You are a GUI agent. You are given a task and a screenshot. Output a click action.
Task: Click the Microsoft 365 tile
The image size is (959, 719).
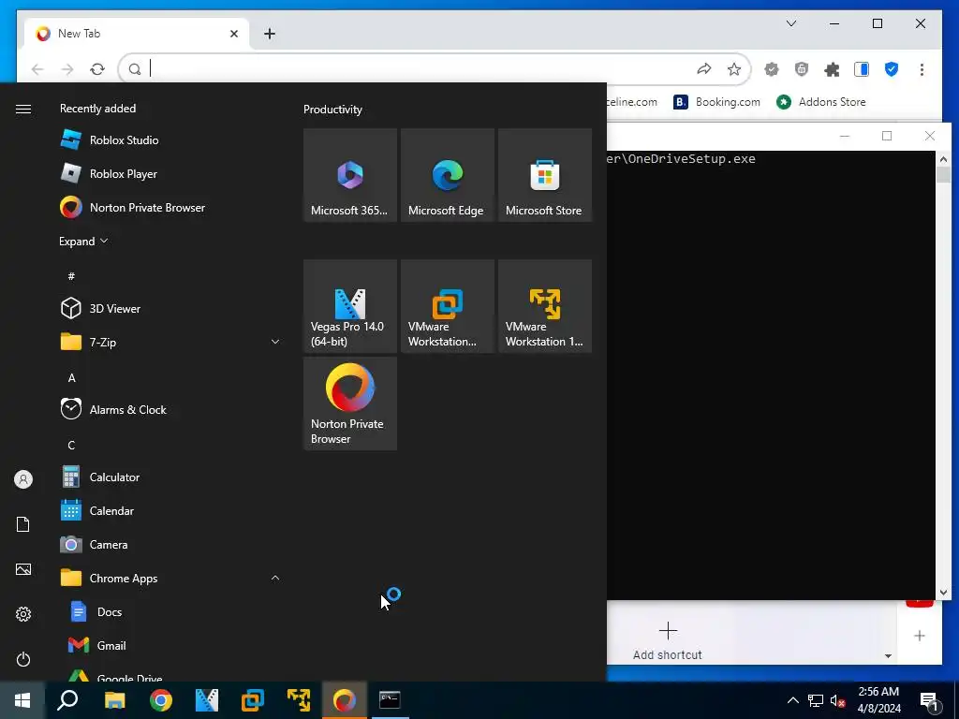pos(350,175)
